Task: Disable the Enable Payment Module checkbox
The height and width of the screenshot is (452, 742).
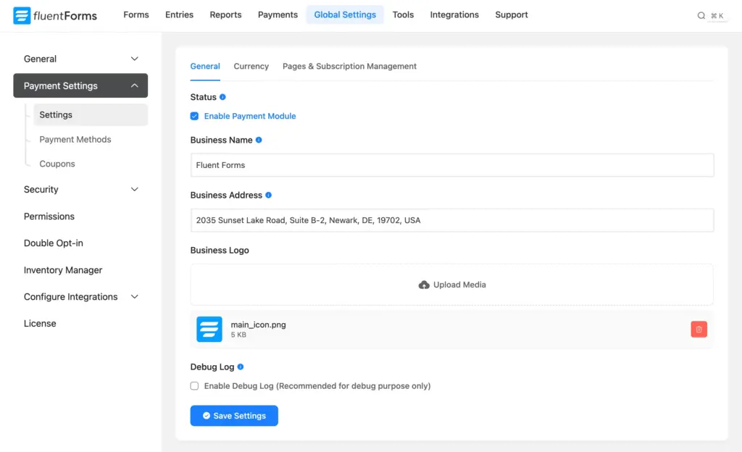Action: tap(194, 116)
